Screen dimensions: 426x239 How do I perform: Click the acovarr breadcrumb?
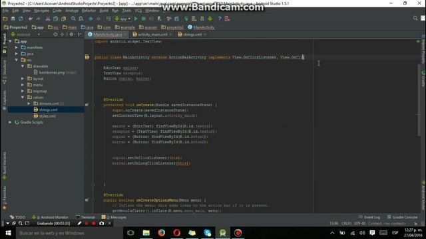click(148, 27)
